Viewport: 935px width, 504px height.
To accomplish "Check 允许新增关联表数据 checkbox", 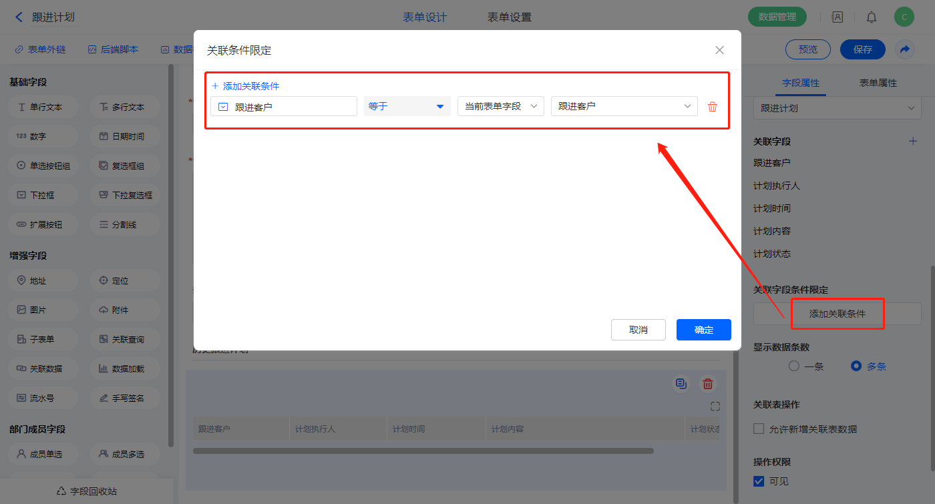I will 759,429.
